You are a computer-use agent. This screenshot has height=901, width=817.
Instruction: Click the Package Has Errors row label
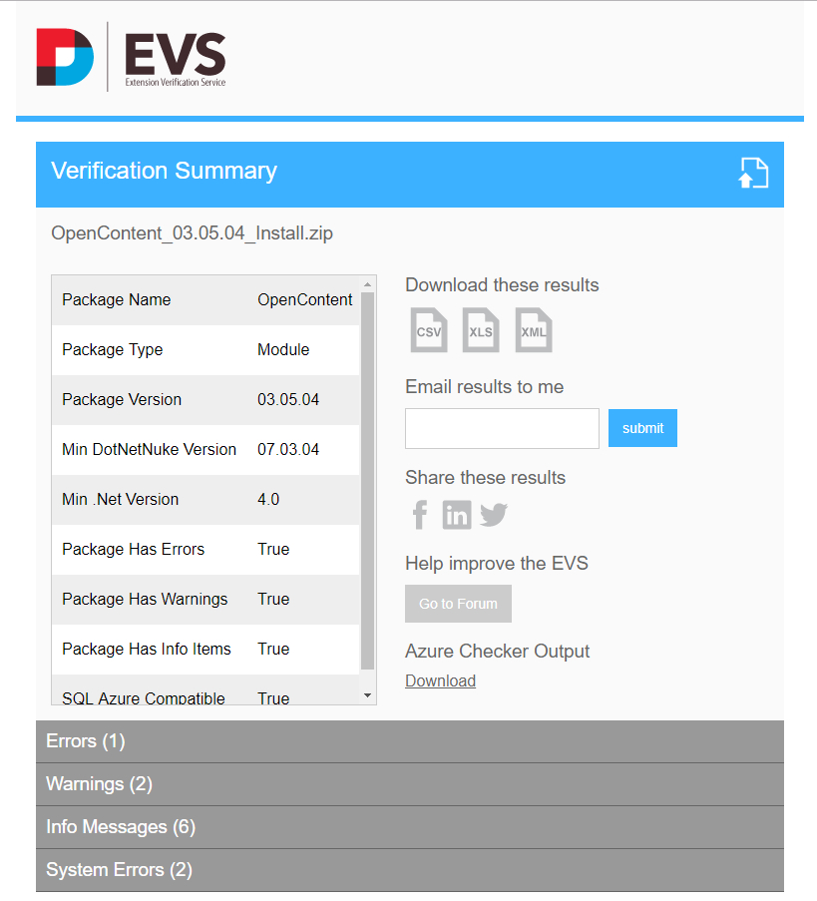(134, 550)
